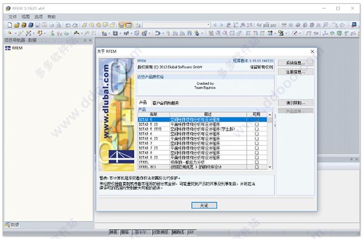Click the next arrow beside the combo box
The image size is (364, 239).
point(221,25)
